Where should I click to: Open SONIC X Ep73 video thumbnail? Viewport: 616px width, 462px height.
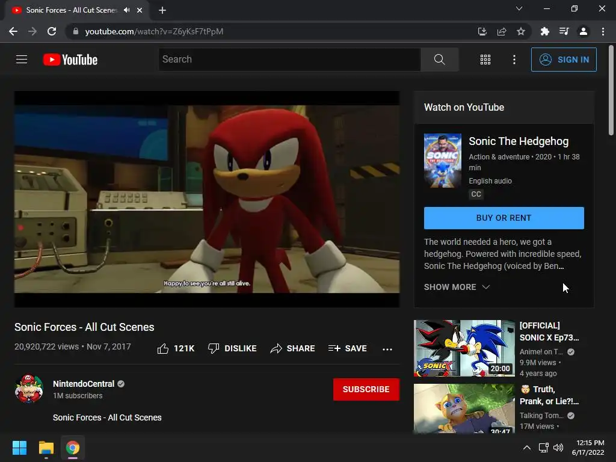coord(464,348)
